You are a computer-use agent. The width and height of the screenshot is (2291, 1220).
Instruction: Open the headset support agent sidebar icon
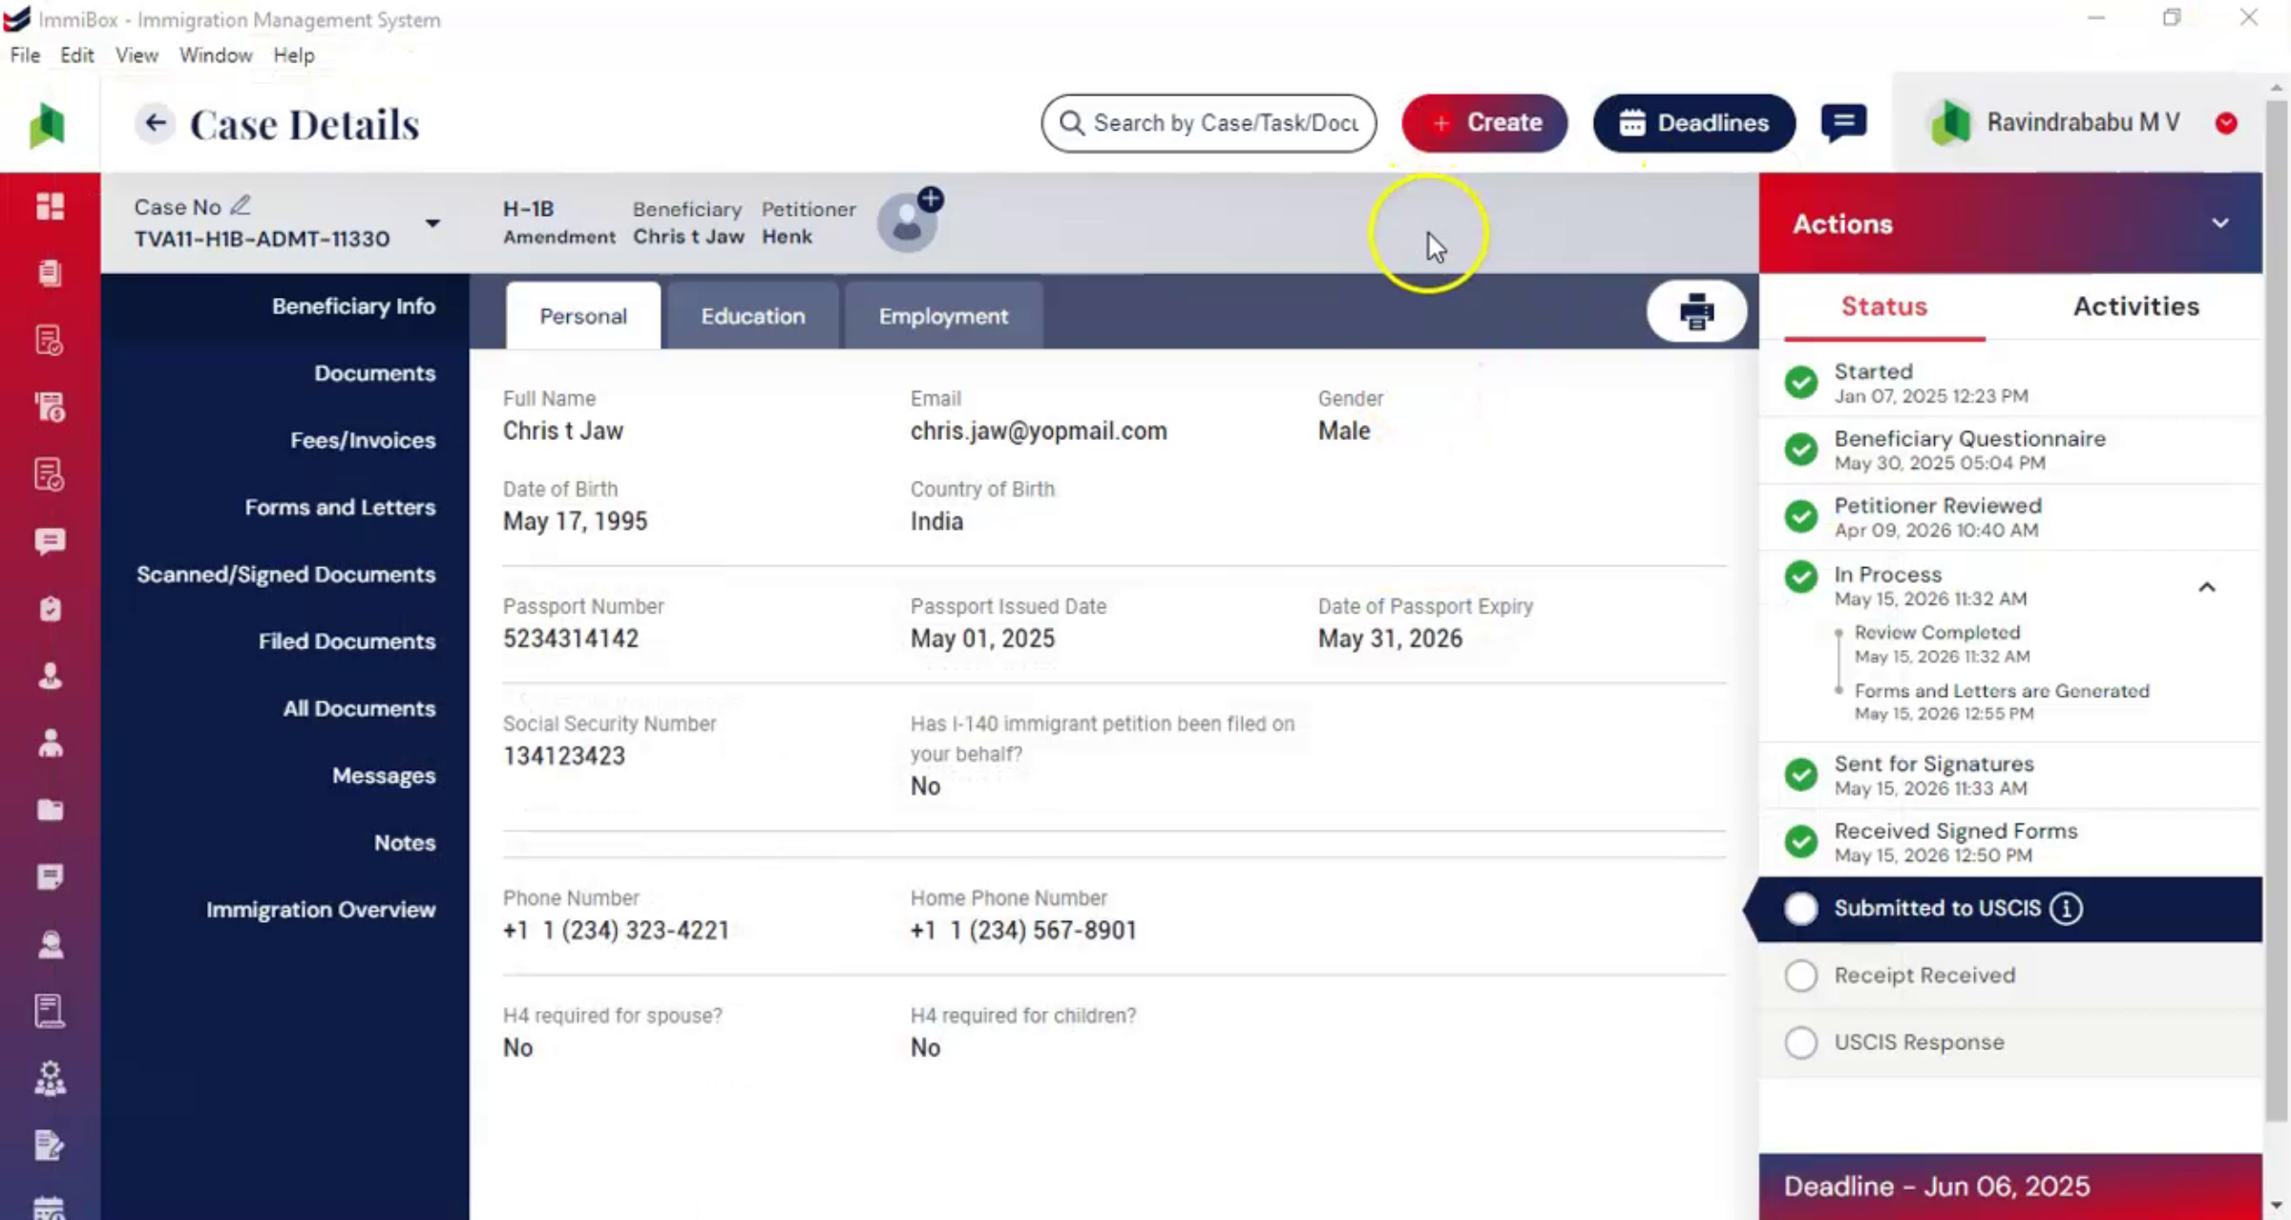pos(50,944)
